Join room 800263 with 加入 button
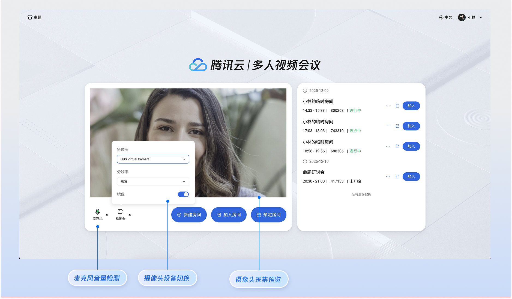Image resolution: width=512 pixels, height=299 pixels. 411,106
